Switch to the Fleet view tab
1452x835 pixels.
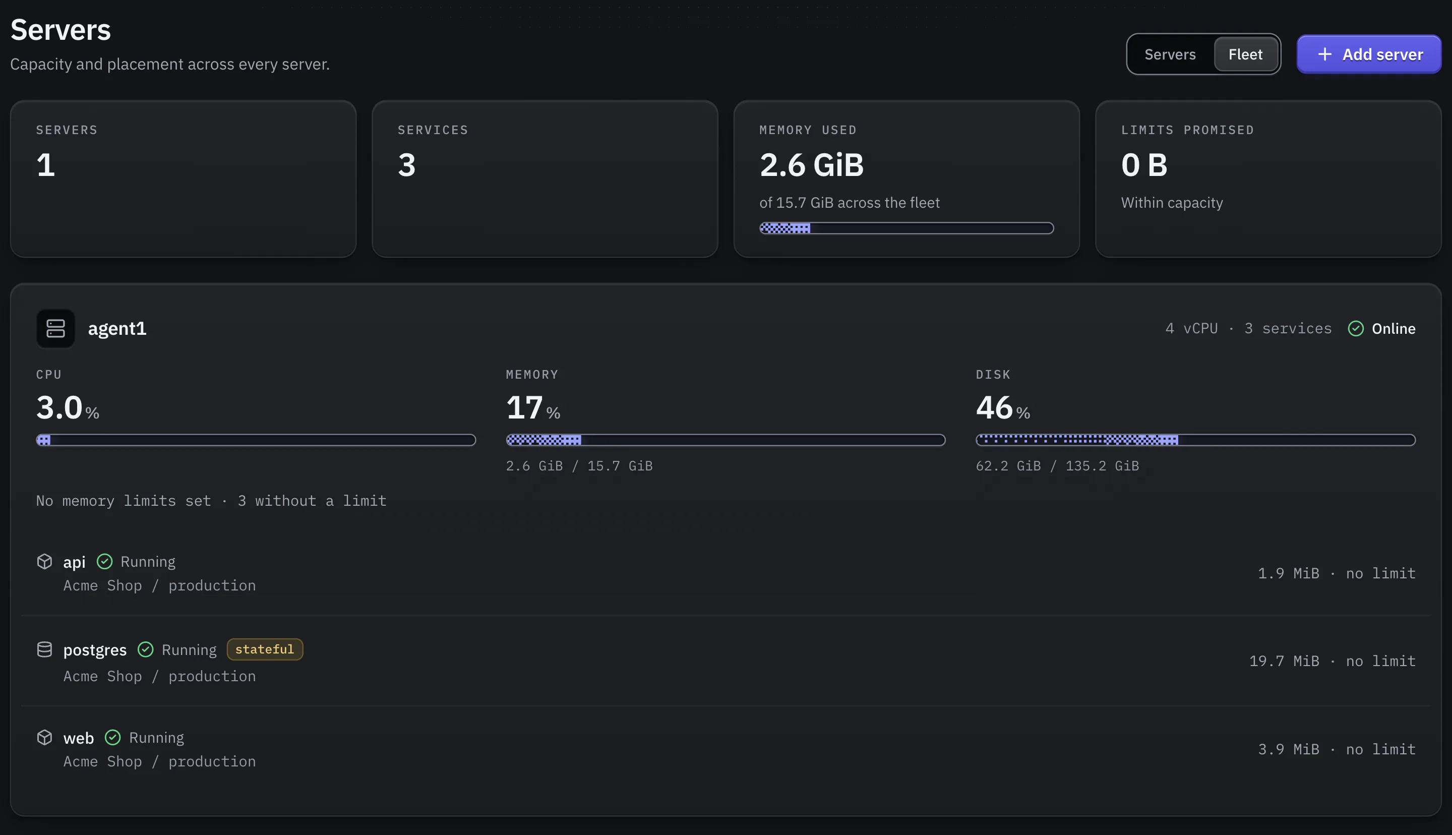[x=1245, y=54]
